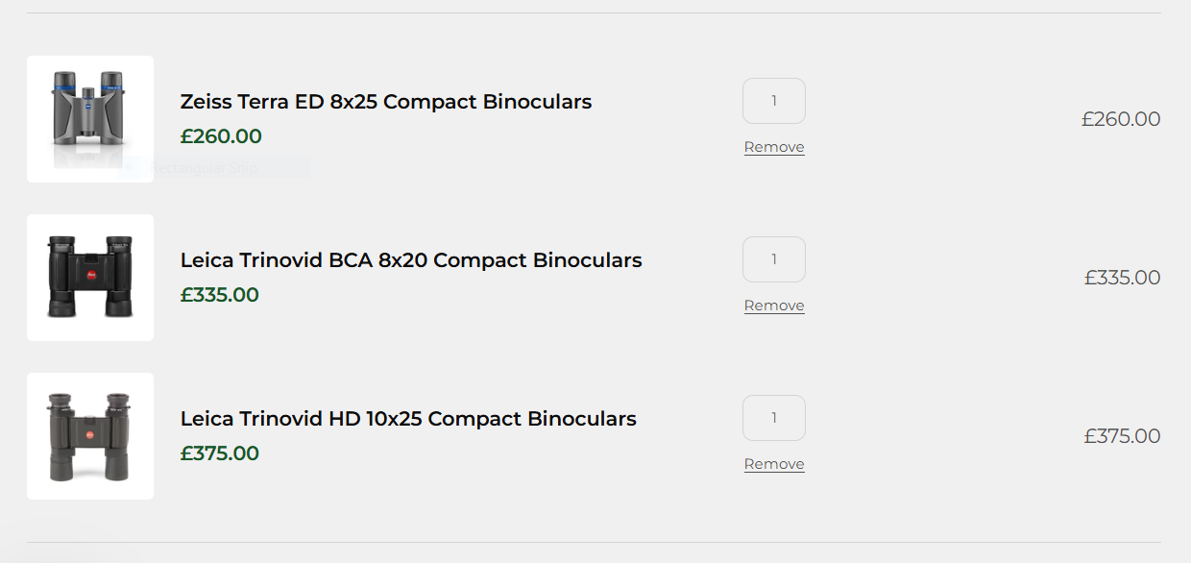Click the faint Rectangular Snip label

[x=205, y=169]
